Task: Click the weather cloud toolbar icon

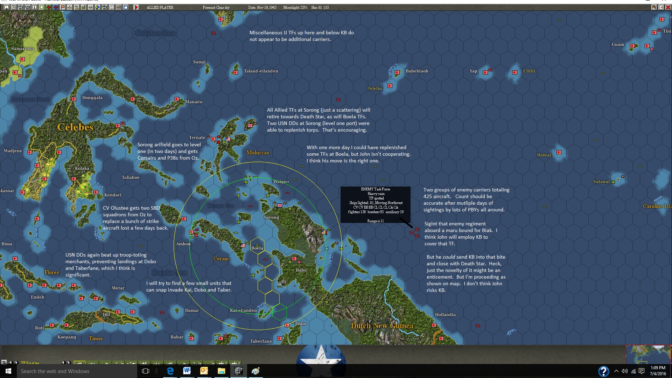Action: (x=126, y=7)
